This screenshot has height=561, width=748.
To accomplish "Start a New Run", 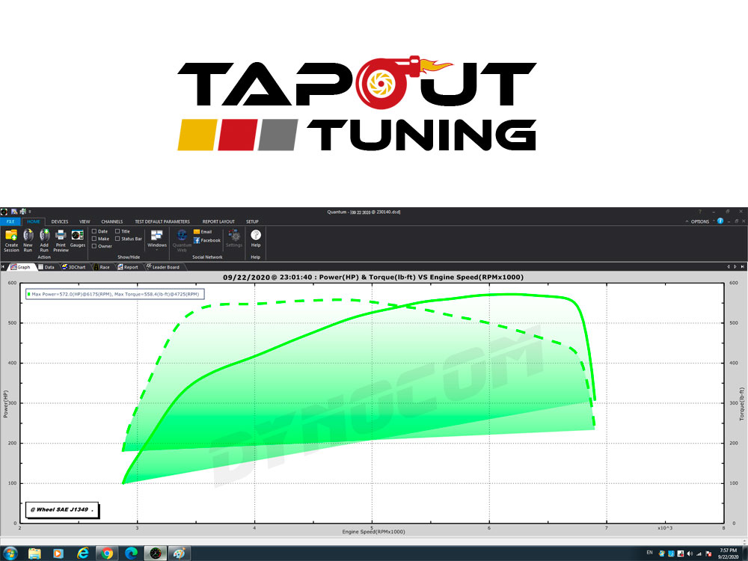I will point(28,240).
